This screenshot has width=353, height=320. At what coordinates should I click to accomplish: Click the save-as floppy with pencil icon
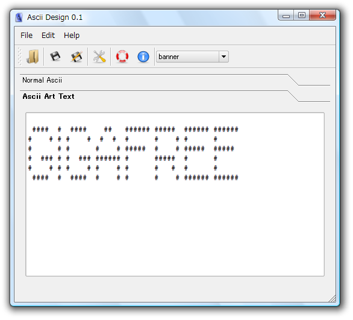coord(77,57)
